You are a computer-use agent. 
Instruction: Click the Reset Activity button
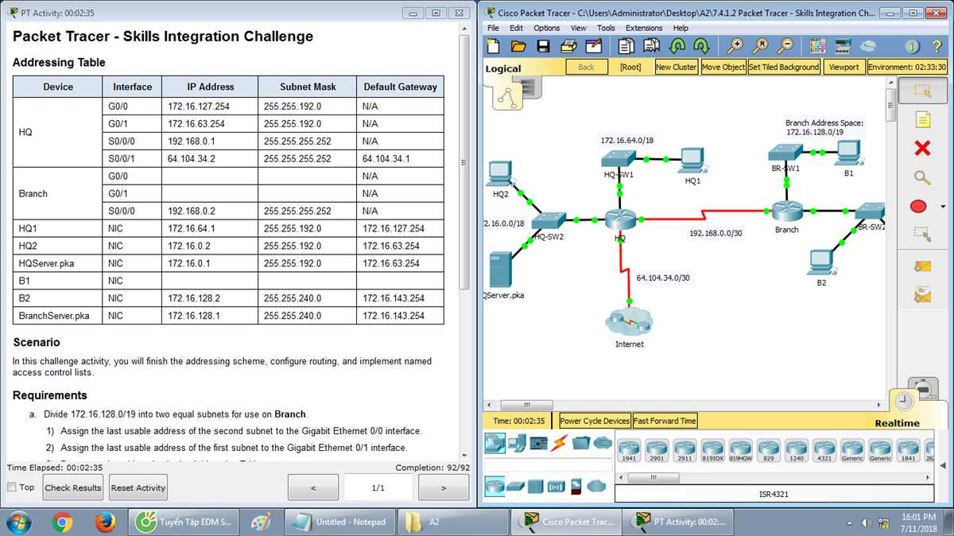(138, 487)
